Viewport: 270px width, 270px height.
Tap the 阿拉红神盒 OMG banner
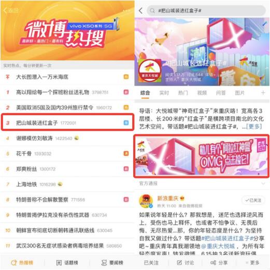coord(202,156)
